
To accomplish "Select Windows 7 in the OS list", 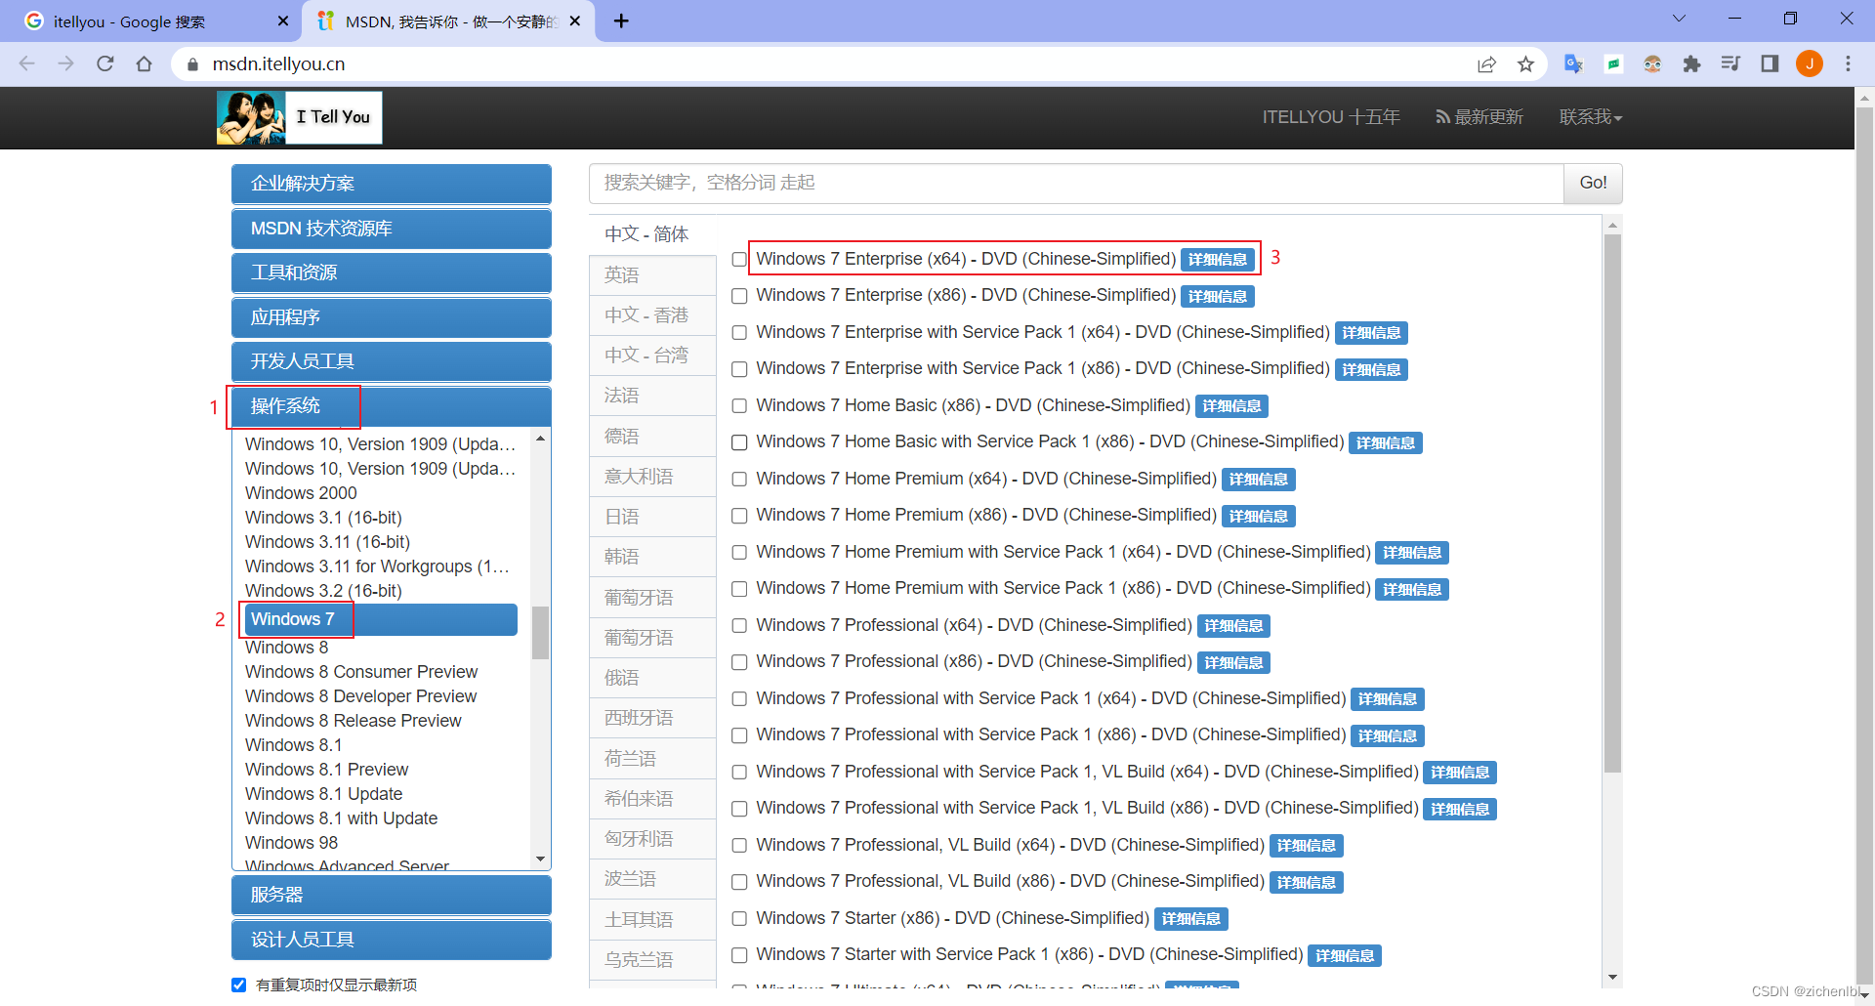I will click(x=380, y=619).
